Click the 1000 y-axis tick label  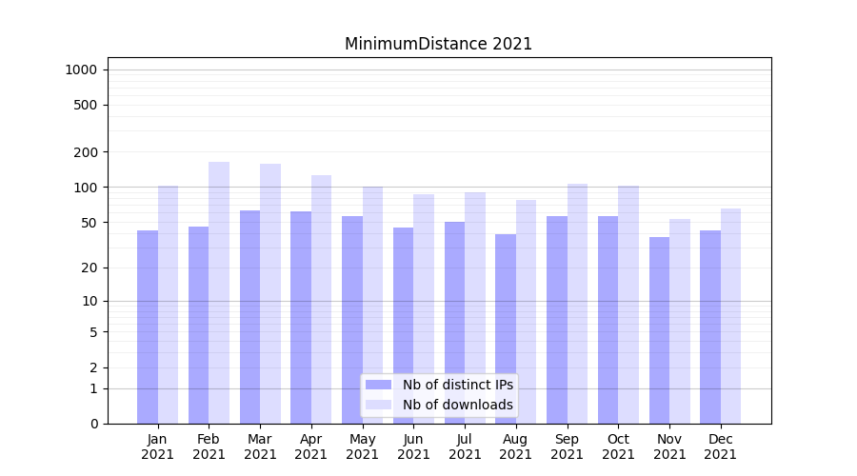pos(81,69)
